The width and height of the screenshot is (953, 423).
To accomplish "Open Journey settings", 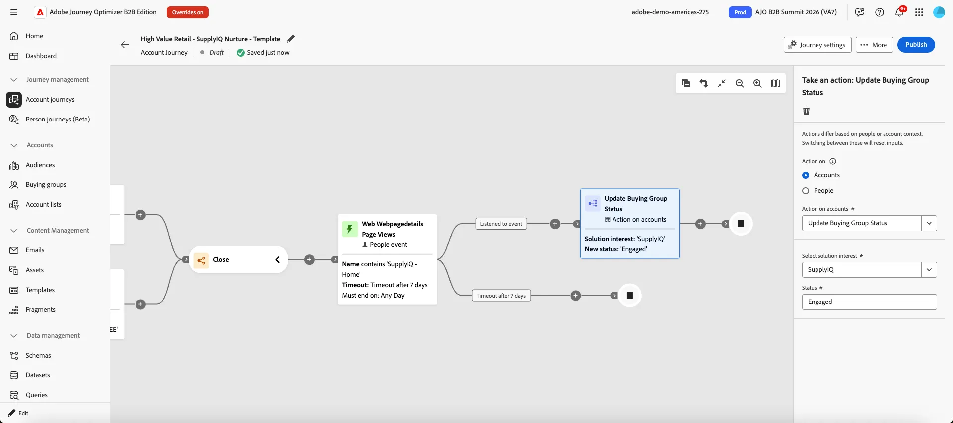I will click(817, 45).
